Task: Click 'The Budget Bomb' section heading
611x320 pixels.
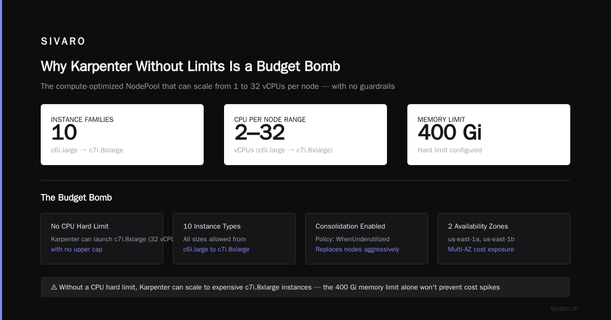Action: pyautogui.click(x=76, y=198)
